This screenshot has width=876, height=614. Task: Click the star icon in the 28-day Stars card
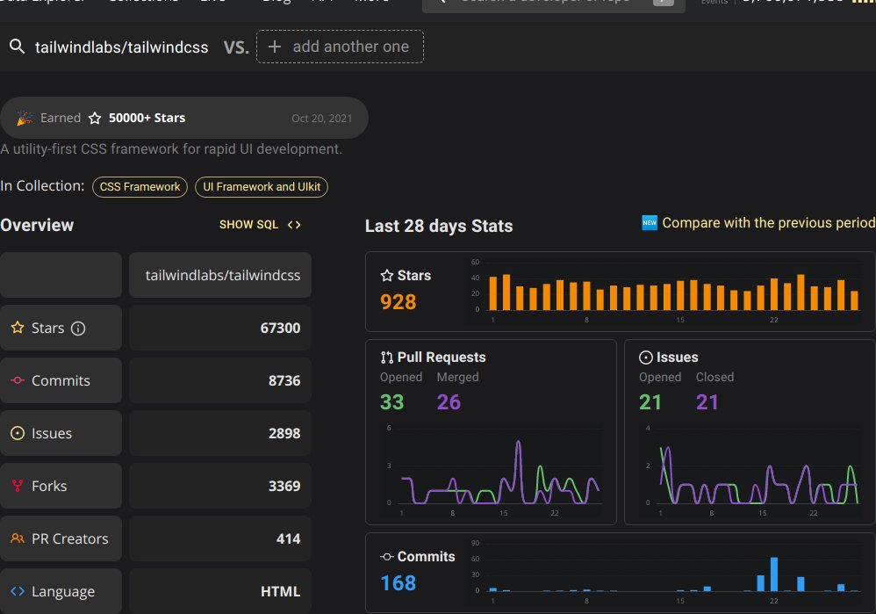click(386, 275)
